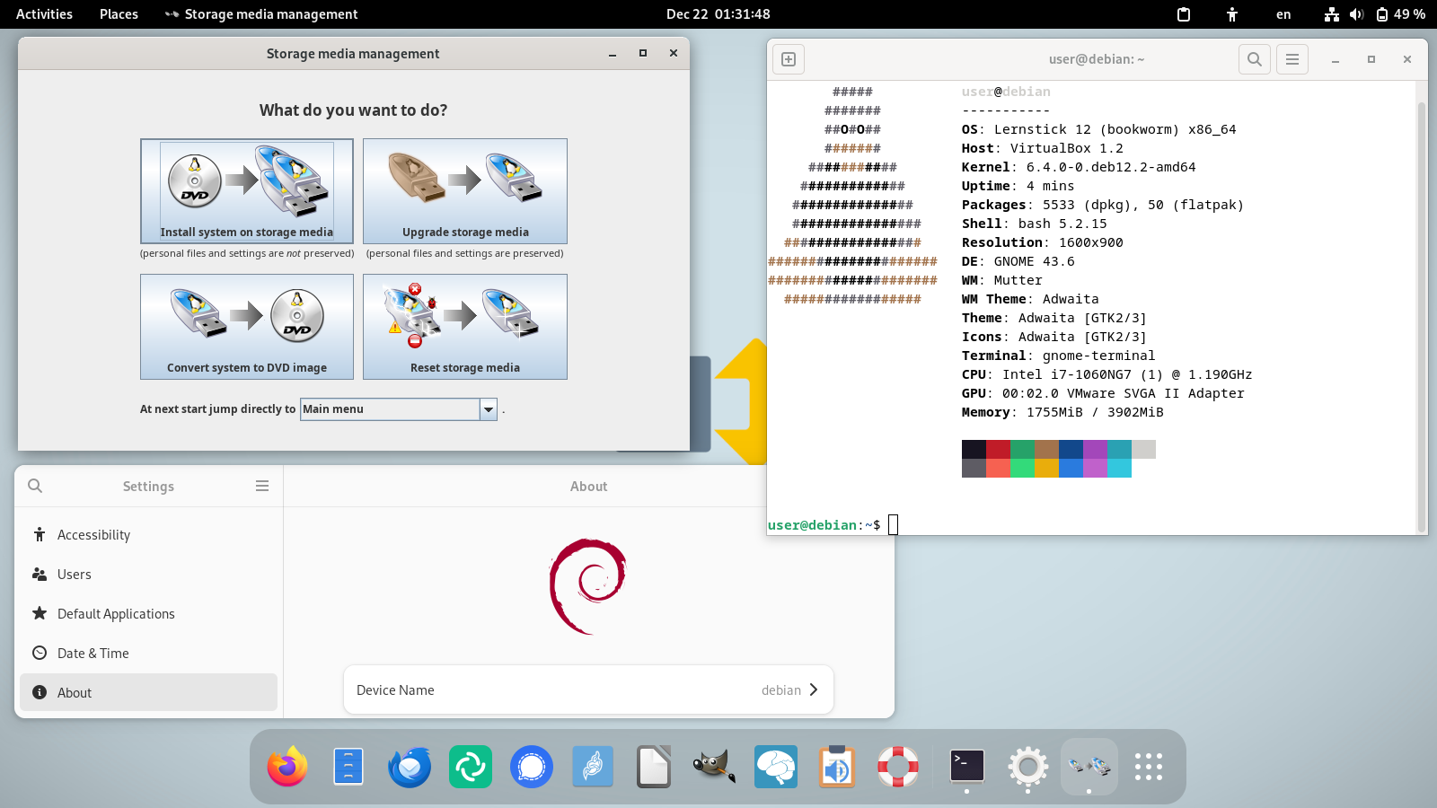The image size is (1437, 808).
Task: Open volume icon in top bar
Action: pyautogui.click(x=1356, y=14)
